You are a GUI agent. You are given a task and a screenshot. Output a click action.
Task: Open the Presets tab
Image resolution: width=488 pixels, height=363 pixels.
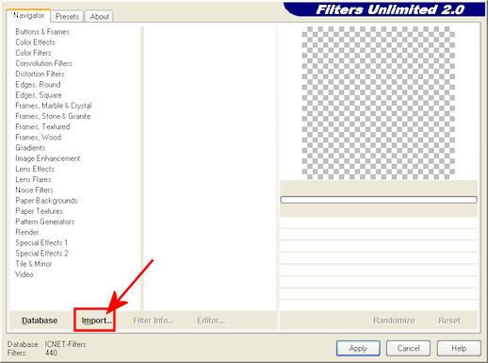click(x=67, y=16)
